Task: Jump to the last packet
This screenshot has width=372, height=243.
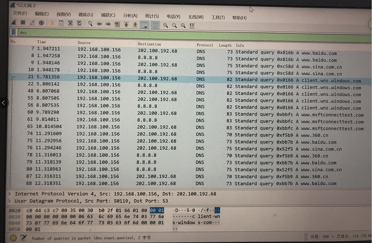Action: (135, 25)
